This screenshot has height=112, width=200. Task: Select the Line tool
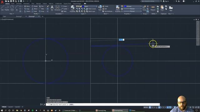pos(2,8)
